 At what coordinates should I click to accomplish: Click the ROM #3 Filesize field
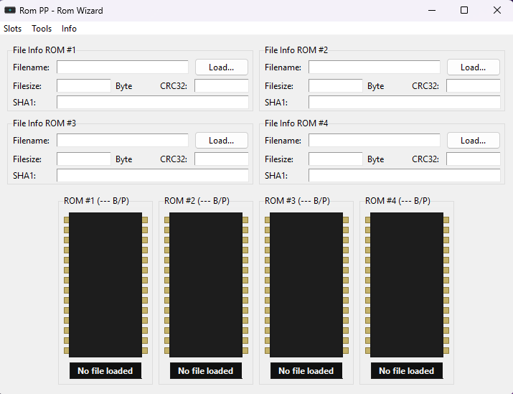click(84, 159)
